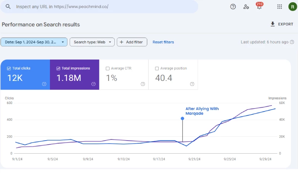
Task: Expand the Date range dropdown
Action: coord(34,42)
